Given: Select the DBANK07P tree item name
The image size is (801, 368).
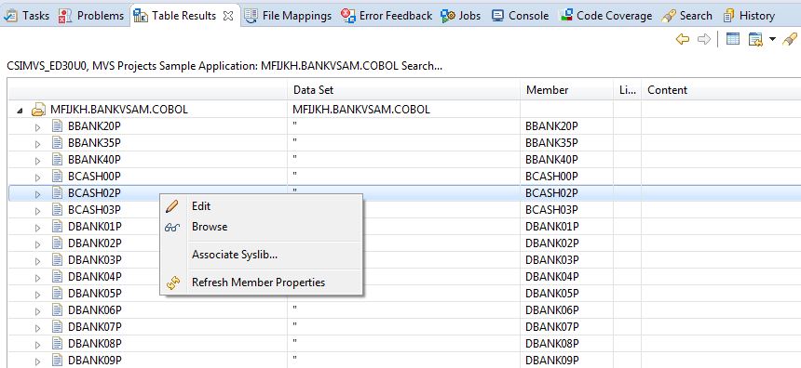Looking at the screenshot, I should pos(94,327).
